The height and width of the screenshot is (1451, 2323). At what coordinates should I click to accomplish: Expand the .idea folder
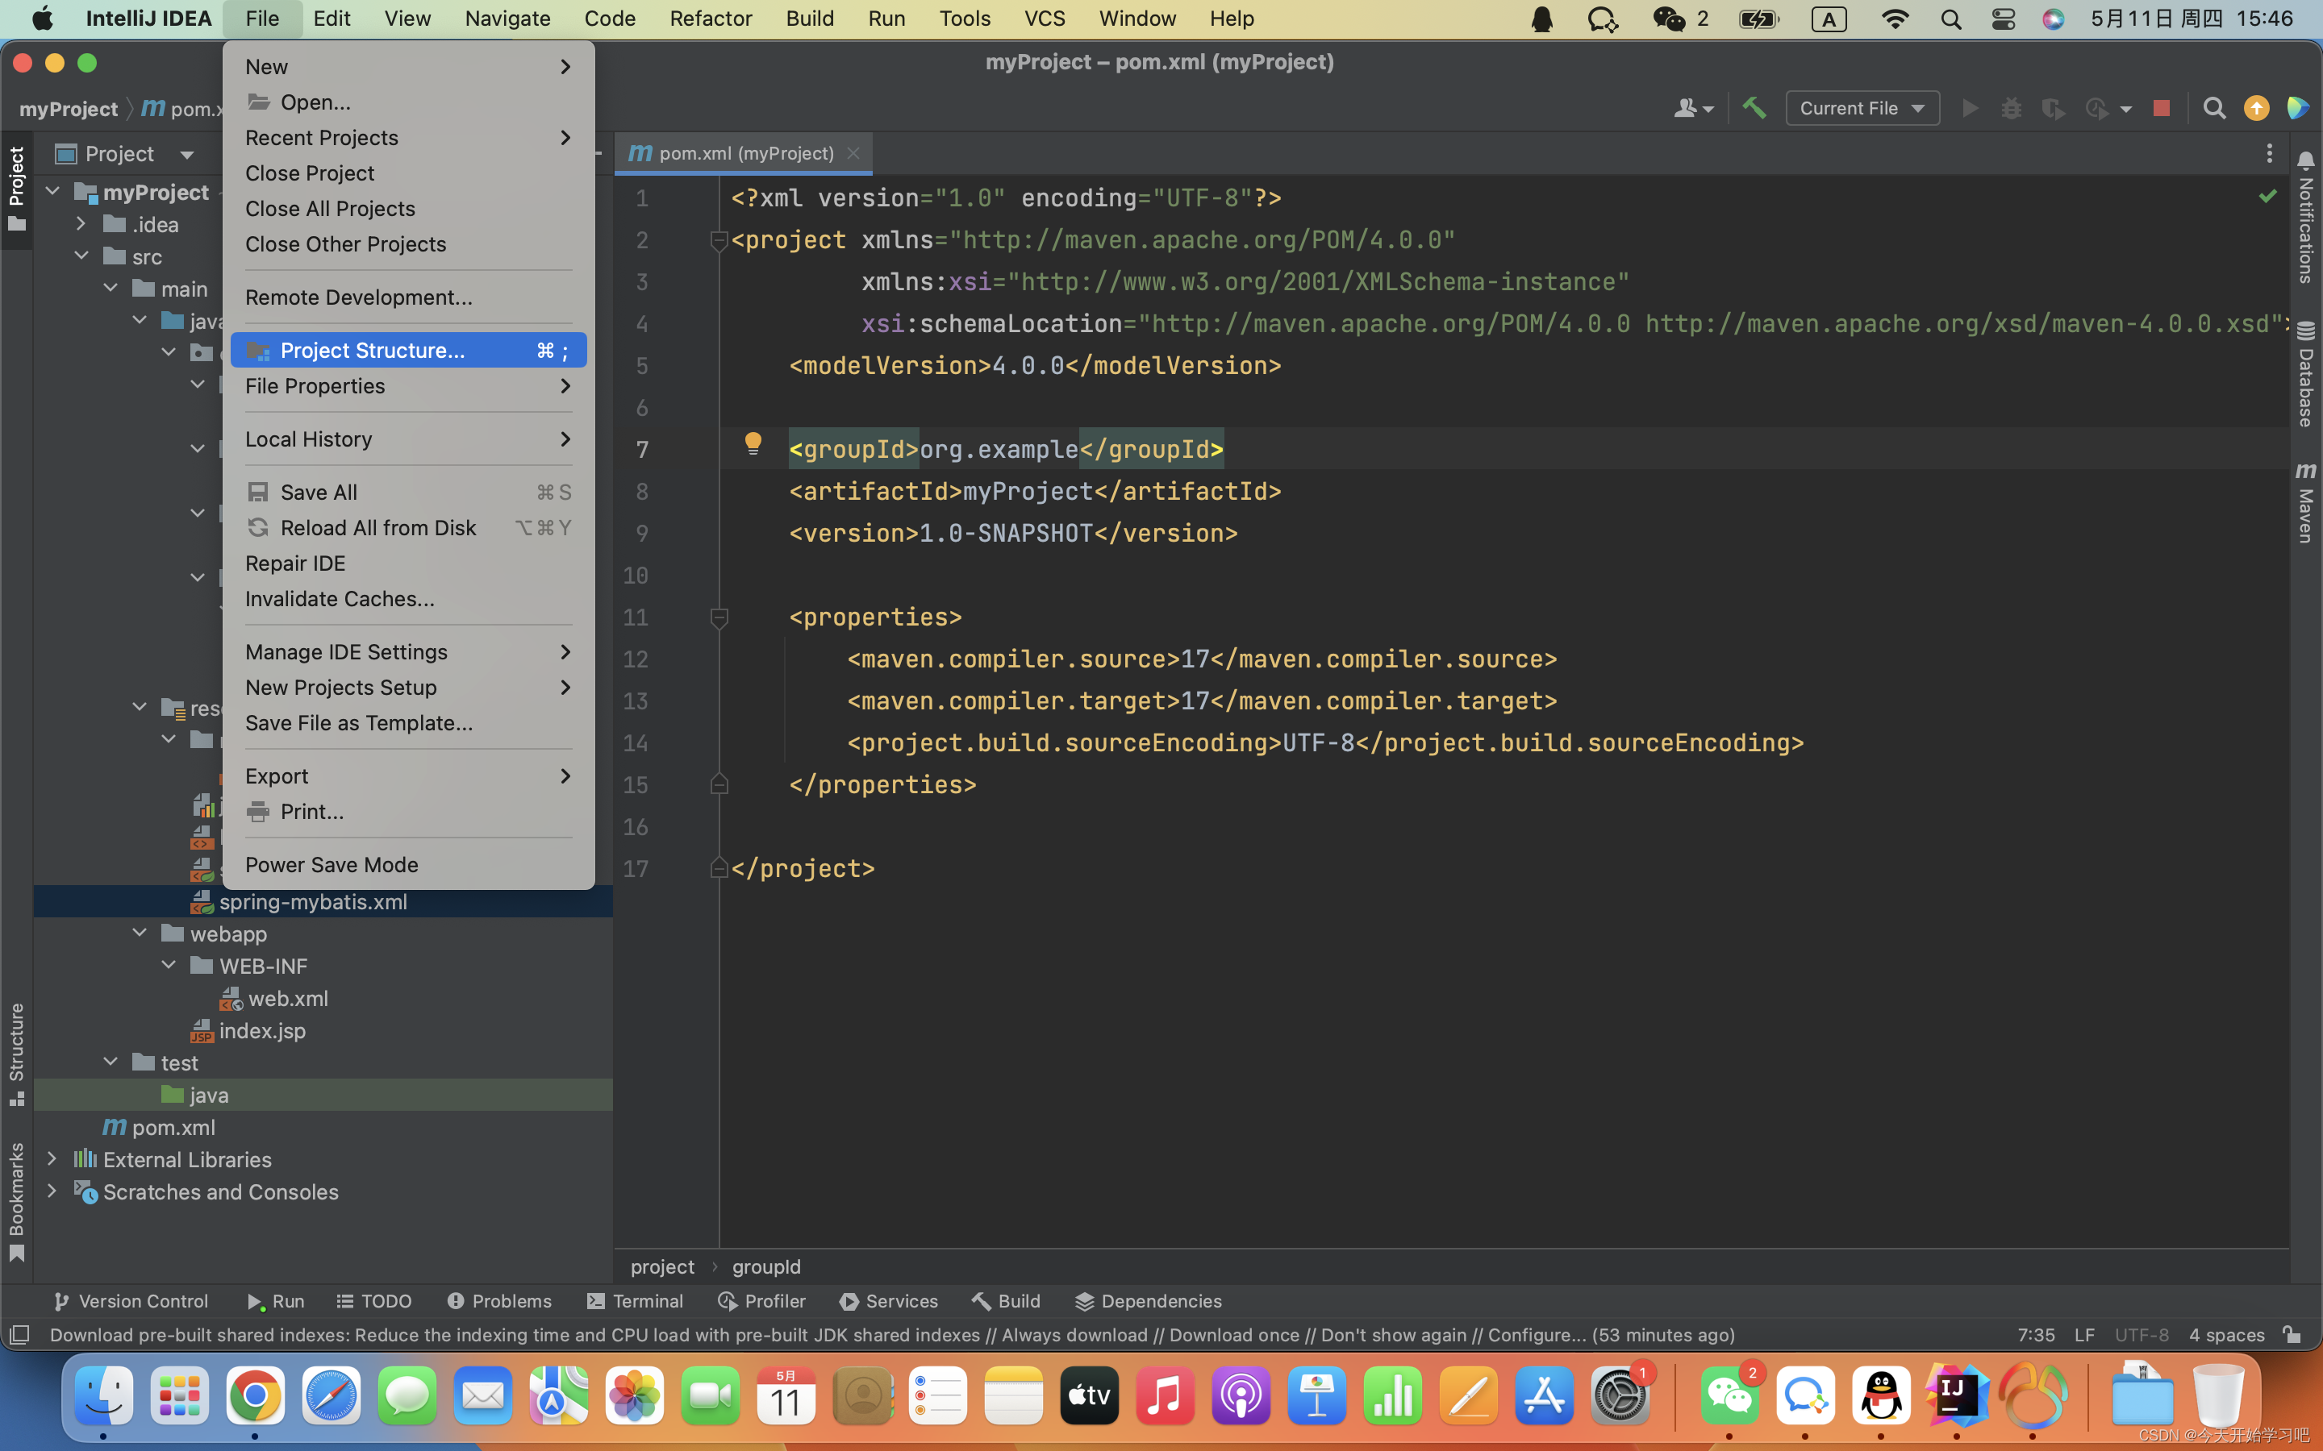click(x=81, y=225)
